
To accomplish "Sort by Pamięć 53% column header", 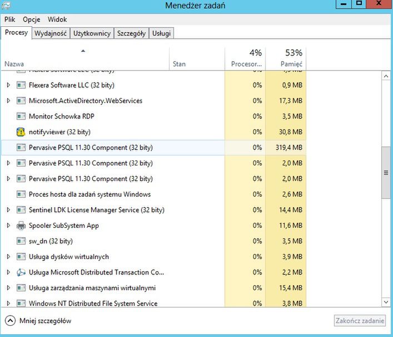I will click(286, 58).
